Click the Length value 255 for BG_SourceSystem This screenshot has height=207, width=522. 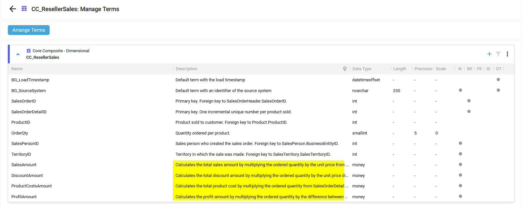(397, 91)
